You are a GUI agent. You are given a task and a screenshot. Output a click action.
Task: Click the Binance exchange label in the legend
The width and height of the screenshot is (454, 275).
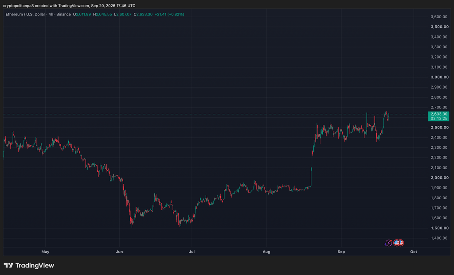coord(63,14)
